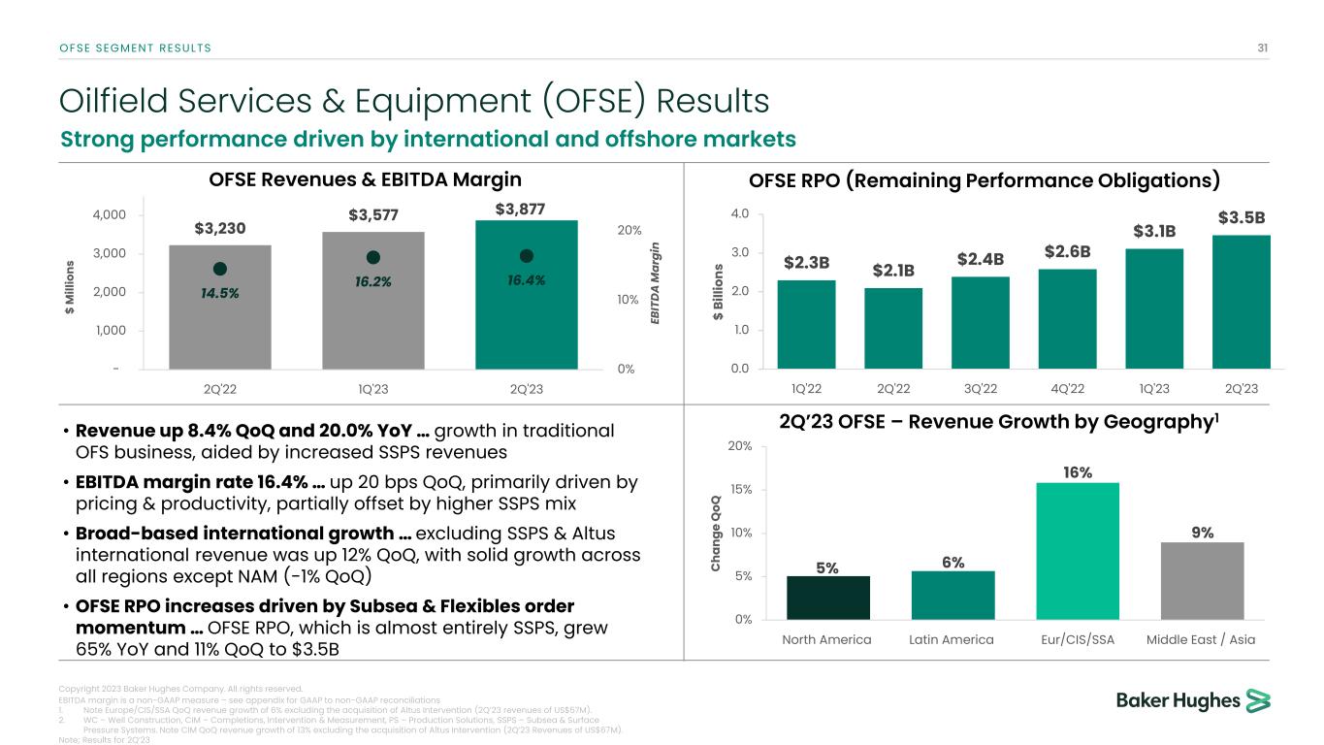The width and height of the screenshot is (1324, 745).
Task: Click the 2Q'23 EBITDA margin dot marker
Action: coord(526,256)
